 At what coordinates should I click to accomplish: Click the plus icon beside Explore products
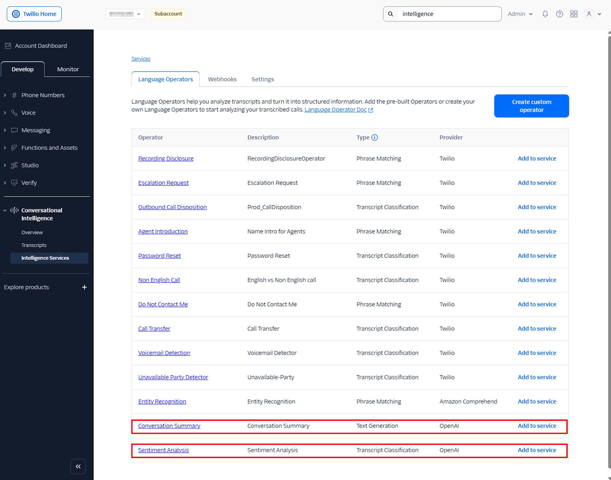pos(84,287)
